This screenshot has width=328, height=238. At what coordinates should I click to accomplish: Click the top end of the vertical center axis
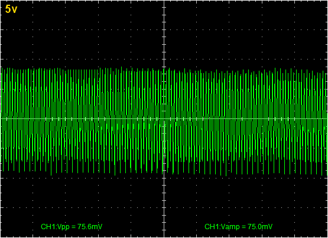(x=164, y=1)
